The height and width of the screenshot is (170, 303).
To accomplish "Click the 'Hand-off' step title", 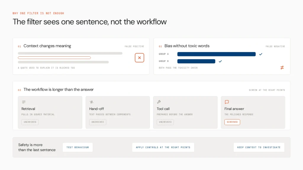I will click(x=96, y=109).
